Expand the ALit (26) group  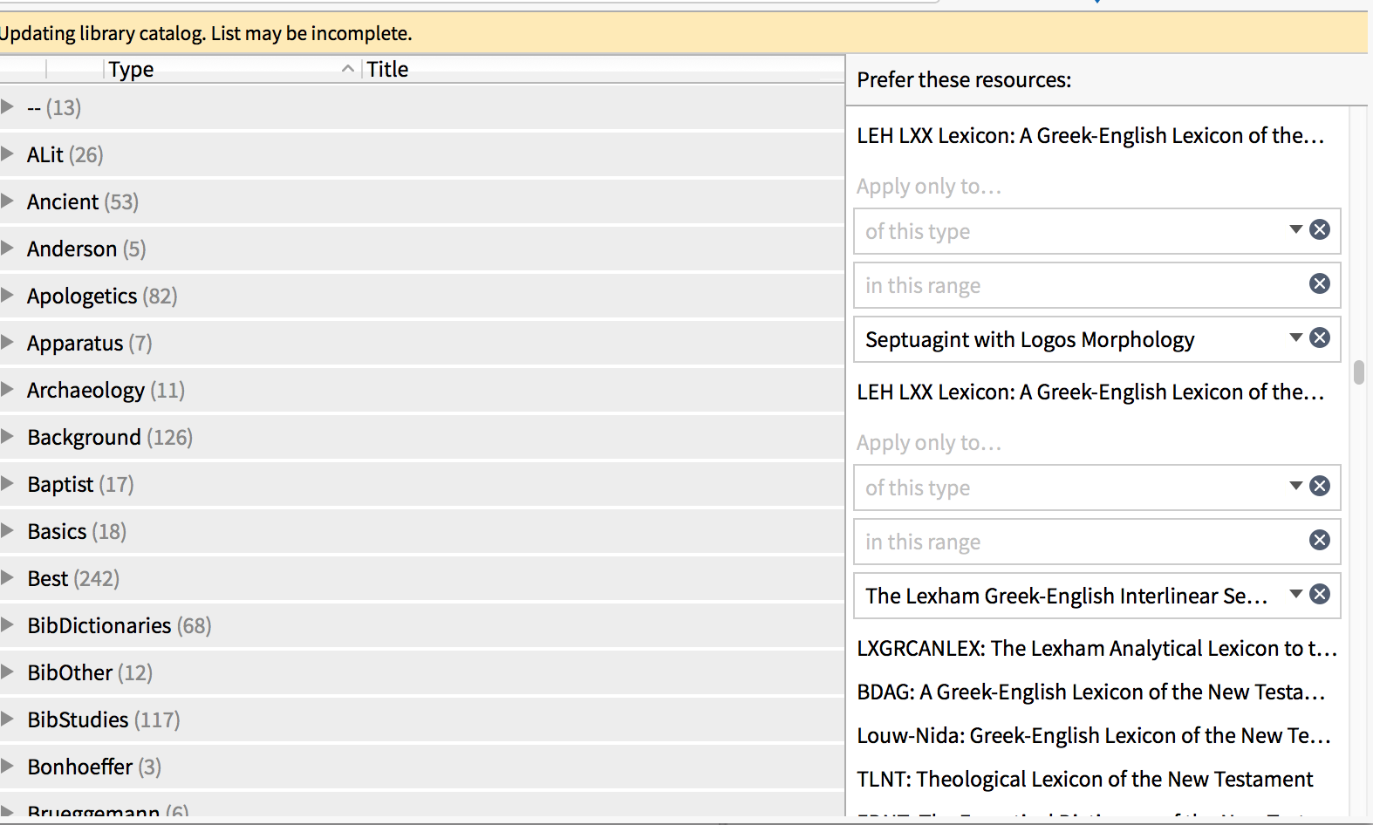point(8,153)
